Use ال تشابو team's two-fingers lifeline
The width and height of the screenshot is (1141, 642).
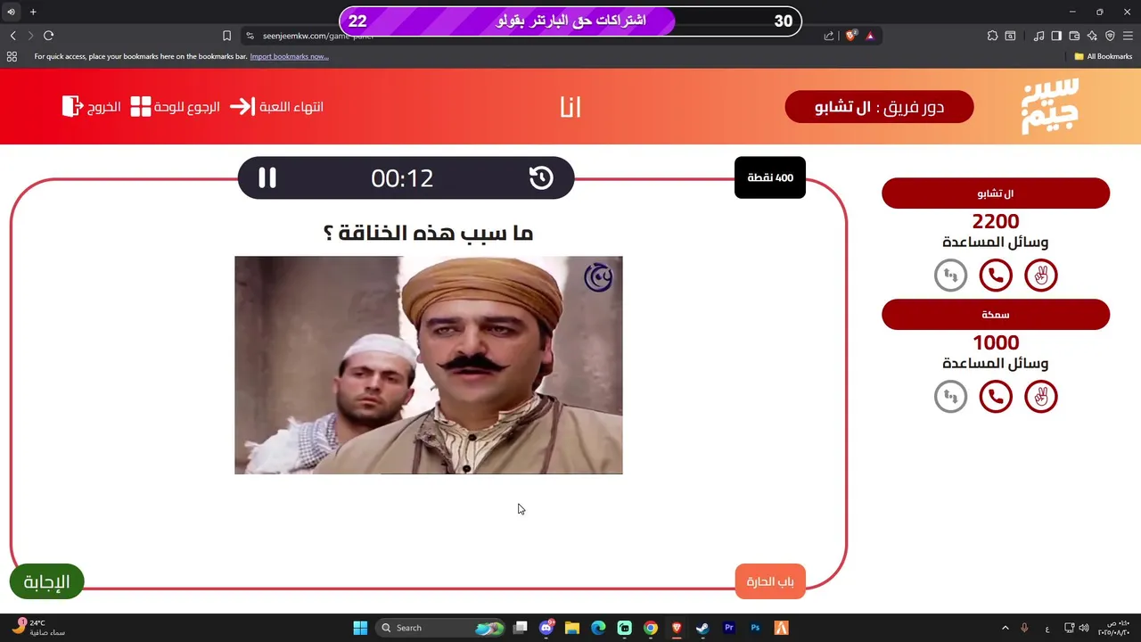point(1041,276)
